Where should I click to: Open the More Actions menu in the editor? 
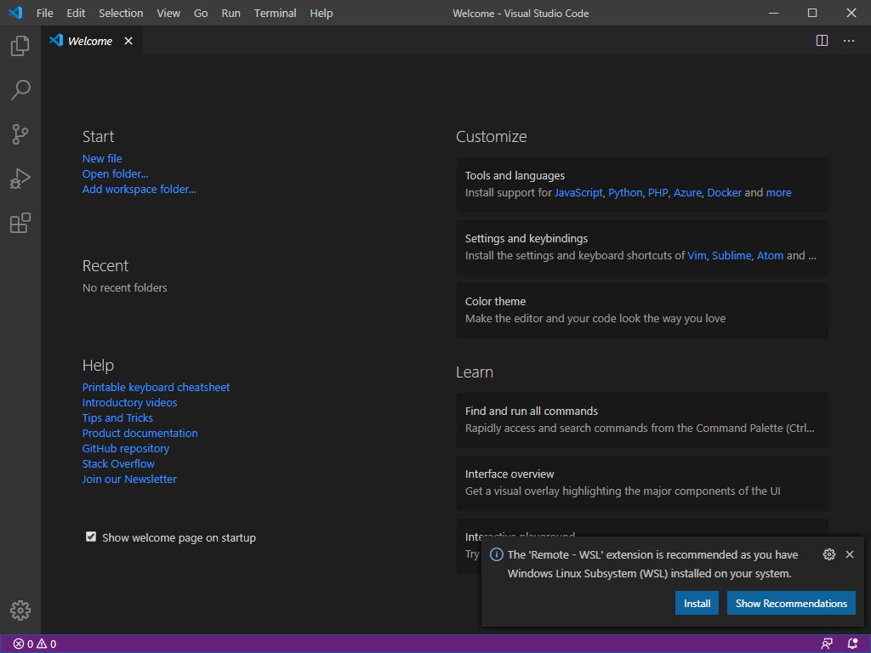coord(848,40)
